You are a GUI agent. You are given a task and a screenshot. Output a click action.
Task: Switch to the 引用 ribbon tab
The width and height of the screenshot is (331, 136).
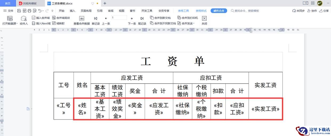[x=100, y=11]
